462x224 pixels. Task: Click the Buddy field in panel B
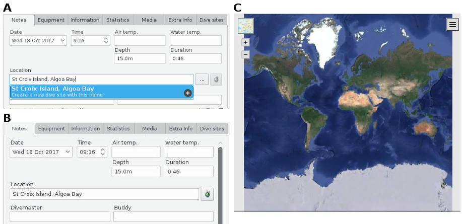[x=164, y=216]
